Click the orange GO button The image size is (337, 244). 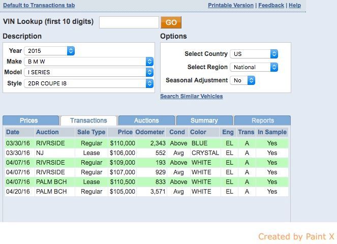(x=171, y=22)
